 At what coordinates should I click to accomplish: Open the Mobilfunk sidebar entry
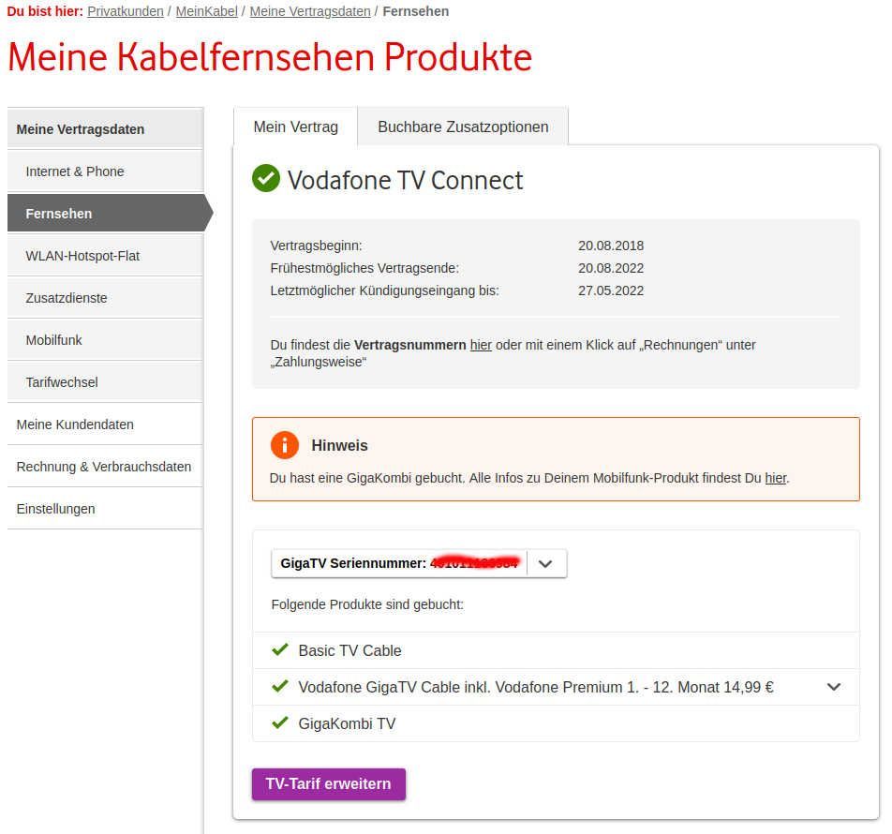53,340
